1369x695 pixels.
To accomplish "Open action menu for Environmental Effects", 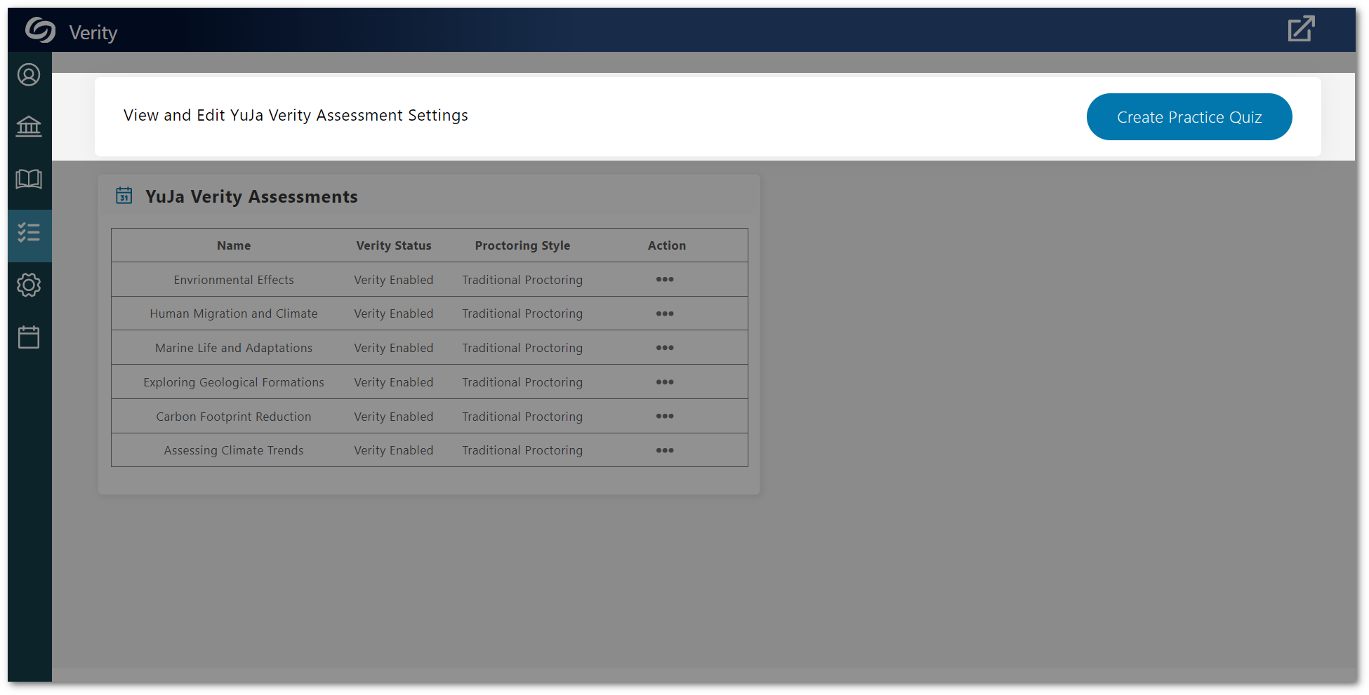I will [x=665, y=279].
